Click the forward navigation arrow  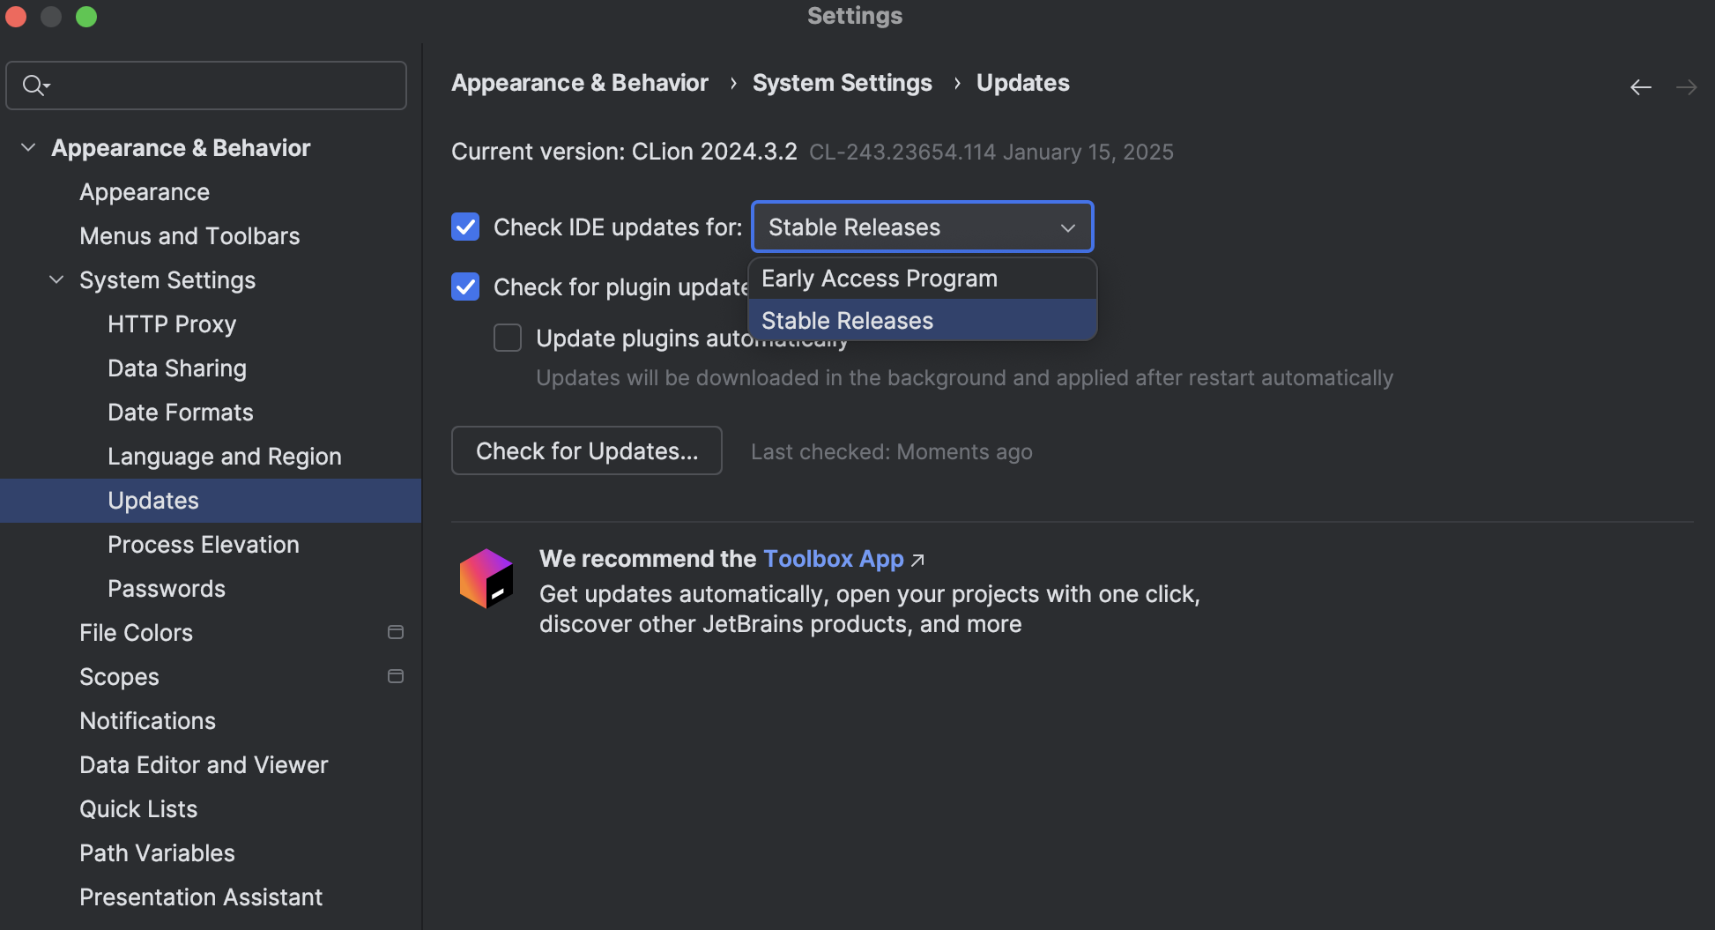coord(1686,86)
